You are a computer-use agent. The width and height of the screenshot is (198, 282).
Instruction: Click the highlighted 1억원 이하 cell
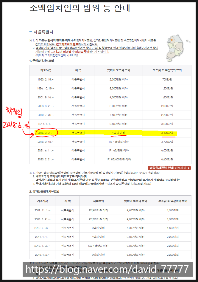coord(119,133)
